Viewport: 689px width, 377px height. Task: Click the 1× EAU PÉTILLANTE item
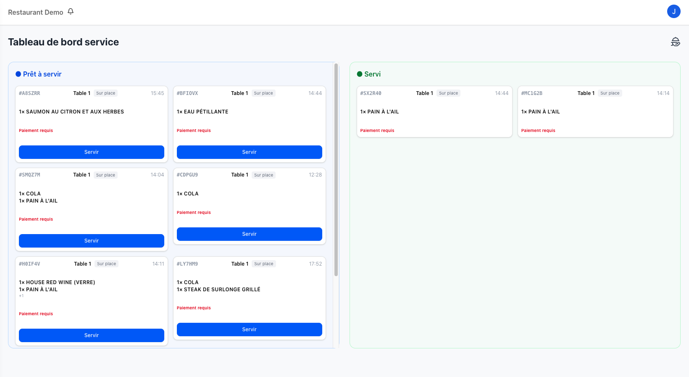202,112
